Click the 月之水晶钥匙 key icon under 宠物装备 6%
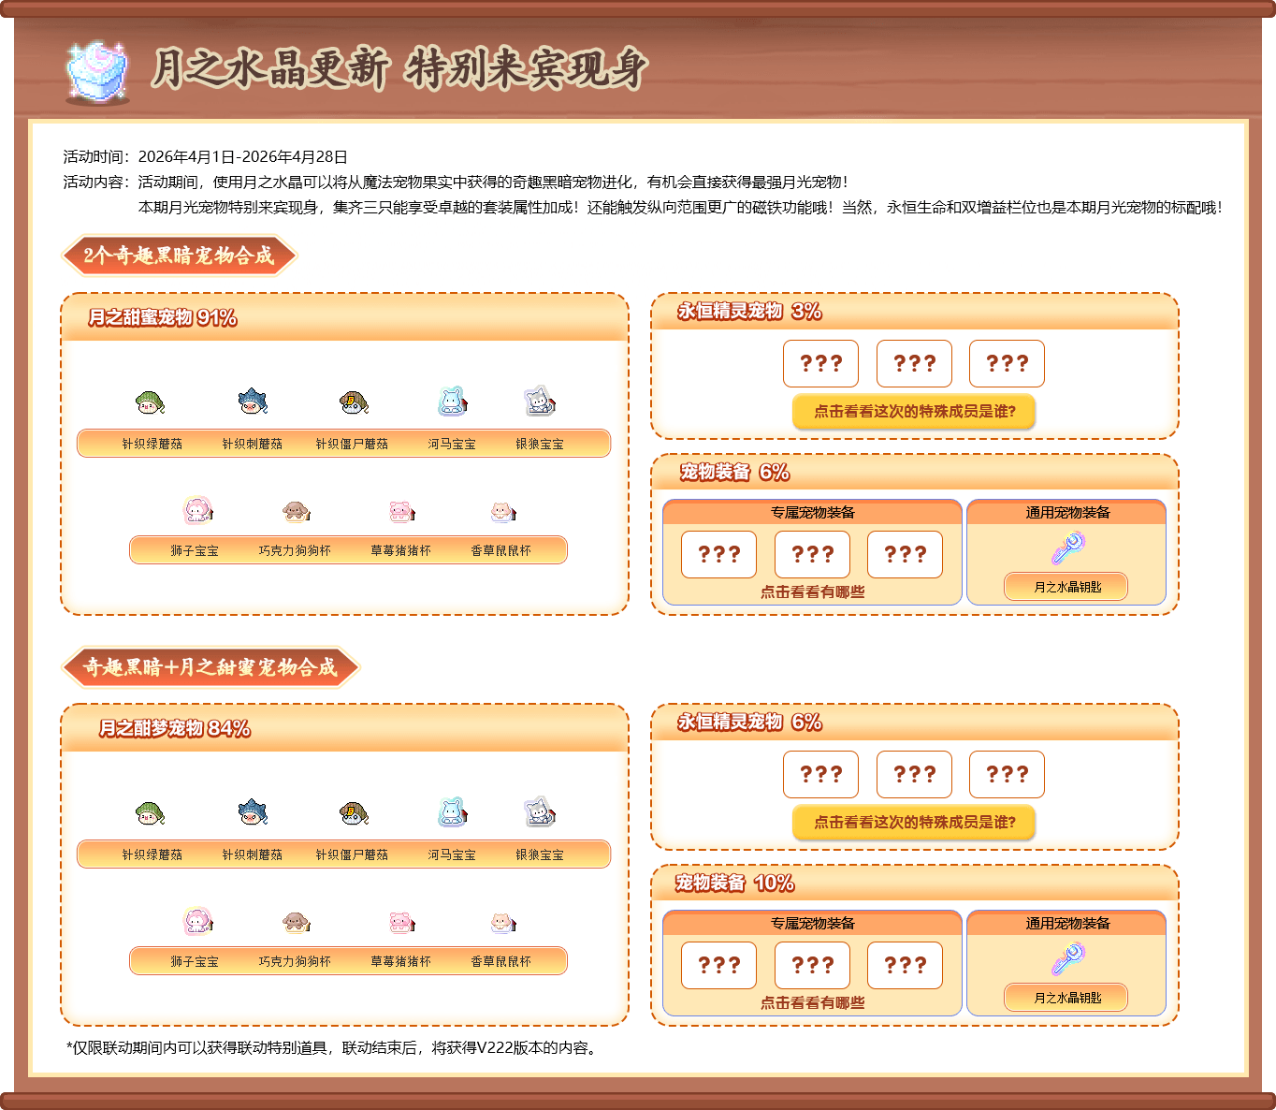The image size is (1276, 1110). [x=1066, y=548]
